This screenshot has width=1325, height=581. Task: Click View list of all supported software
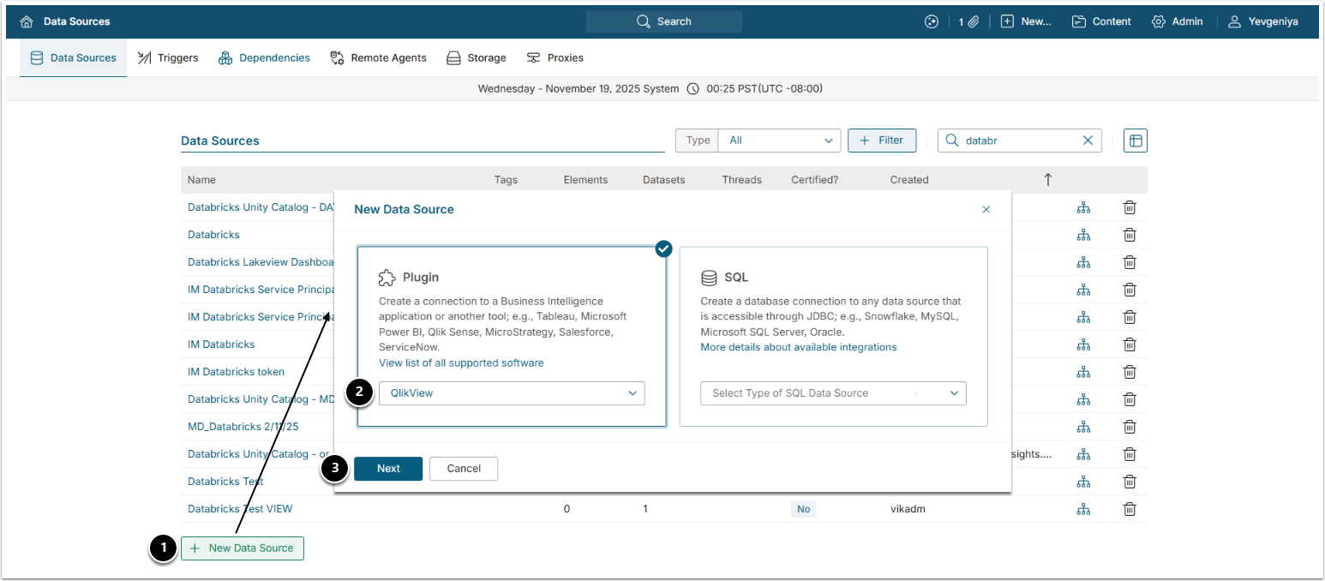tap(461, 362)
